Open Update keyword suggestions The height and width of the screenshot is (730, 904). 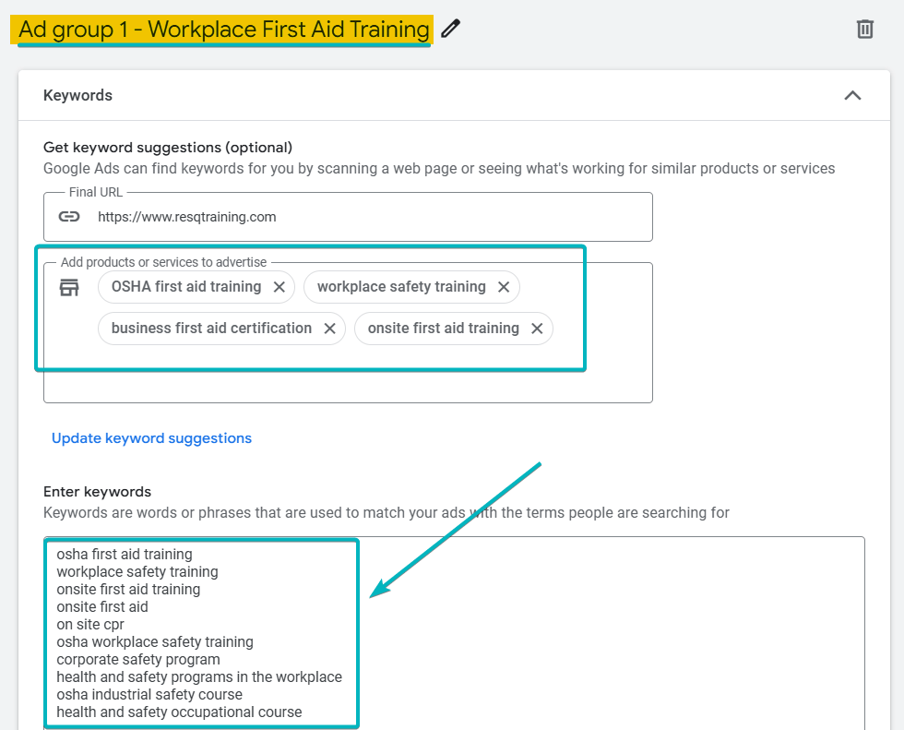pyautogui.click(x=151, y=437)
